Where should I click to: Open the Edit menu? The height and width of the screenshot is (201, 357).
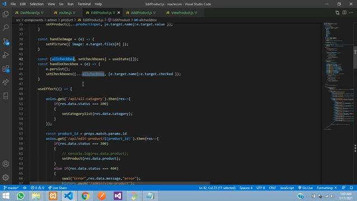coord(22,4)
